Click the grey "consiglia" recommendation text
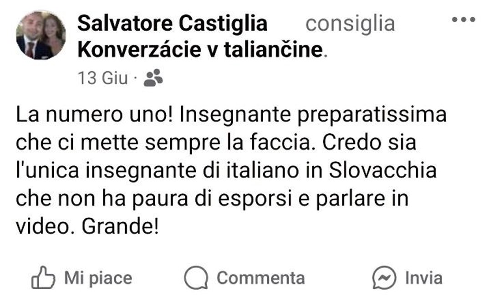This screenshot has width=489, height=307. tap(350, 23)
